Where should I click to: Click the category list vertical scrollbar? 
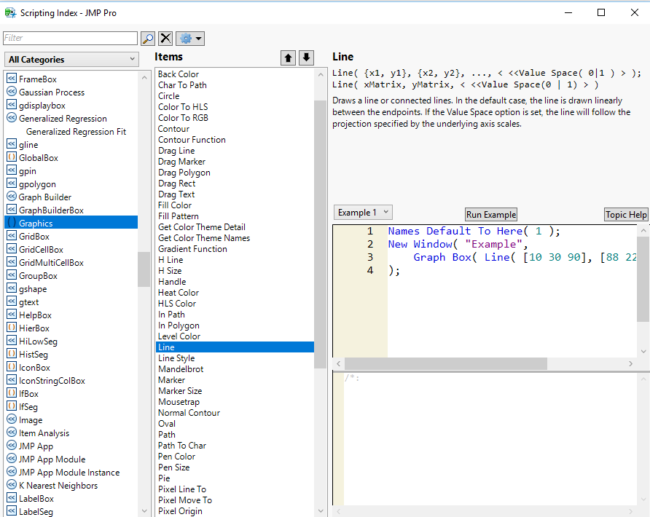144,269
